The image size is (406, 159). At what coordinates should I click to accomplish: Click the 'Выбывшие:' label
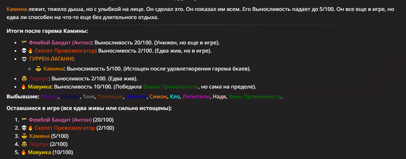point(23,97)
